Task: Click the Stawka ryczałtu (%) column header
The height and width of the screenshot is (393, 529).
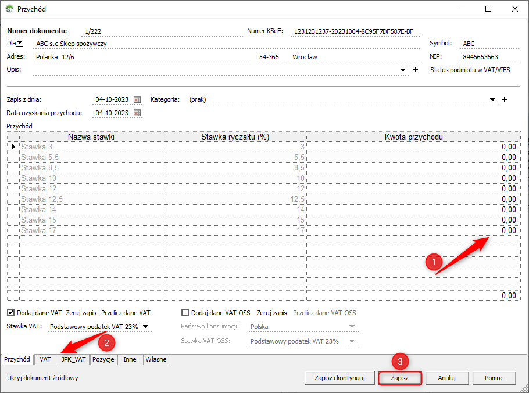Action: [x=235, y=137]
